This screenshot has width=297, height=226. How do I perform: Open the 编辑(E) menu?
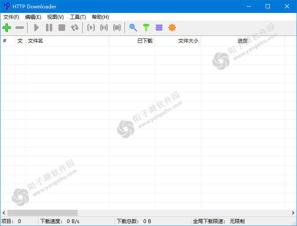(x=33, y=17)
